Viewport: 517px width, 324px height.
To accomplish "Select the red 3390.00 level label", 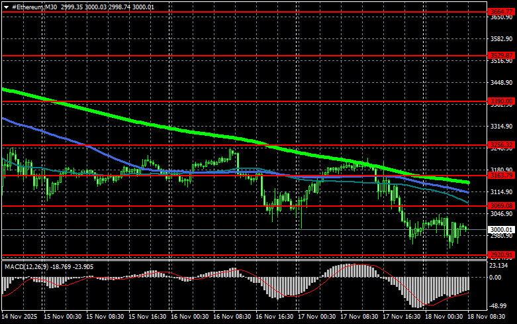I will [x=501, y=101].
